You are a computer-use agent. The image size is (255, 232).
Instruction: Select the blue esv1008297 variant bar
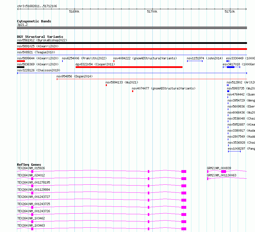(234, 151)
